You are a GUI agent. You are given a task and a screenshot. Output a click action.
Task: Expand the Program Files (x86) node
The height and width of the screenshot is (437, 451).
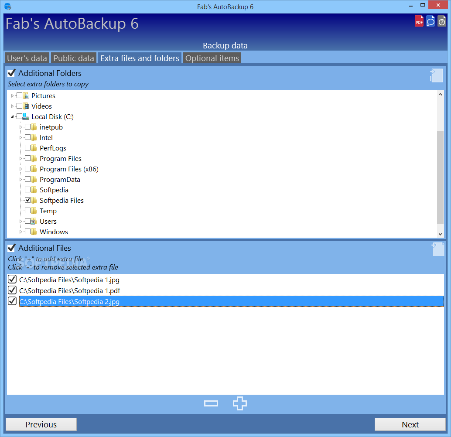click(x=20, y=169)
